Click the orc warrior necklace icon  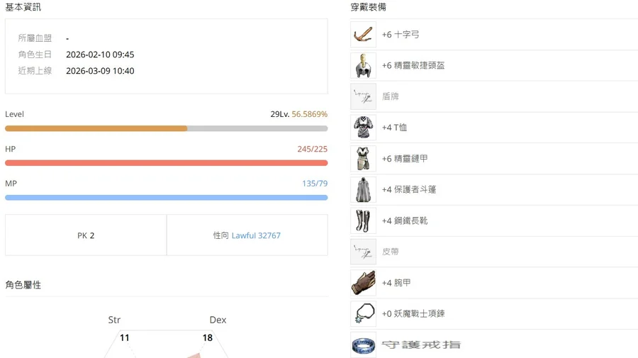[x=363, y=313]
